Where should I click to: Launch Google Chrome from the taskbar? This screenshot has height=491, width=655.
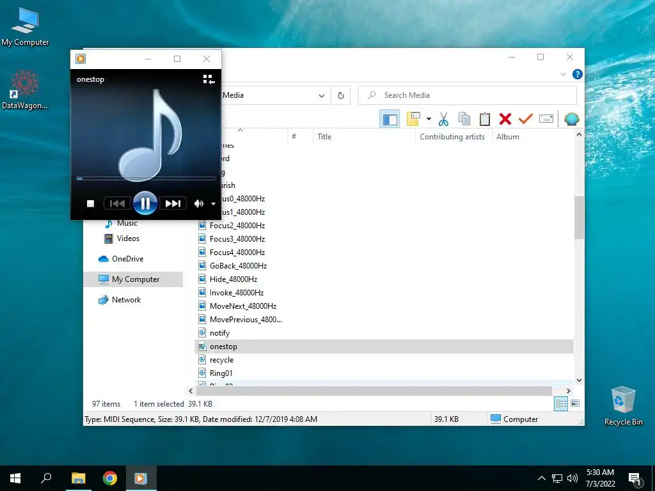110,478
